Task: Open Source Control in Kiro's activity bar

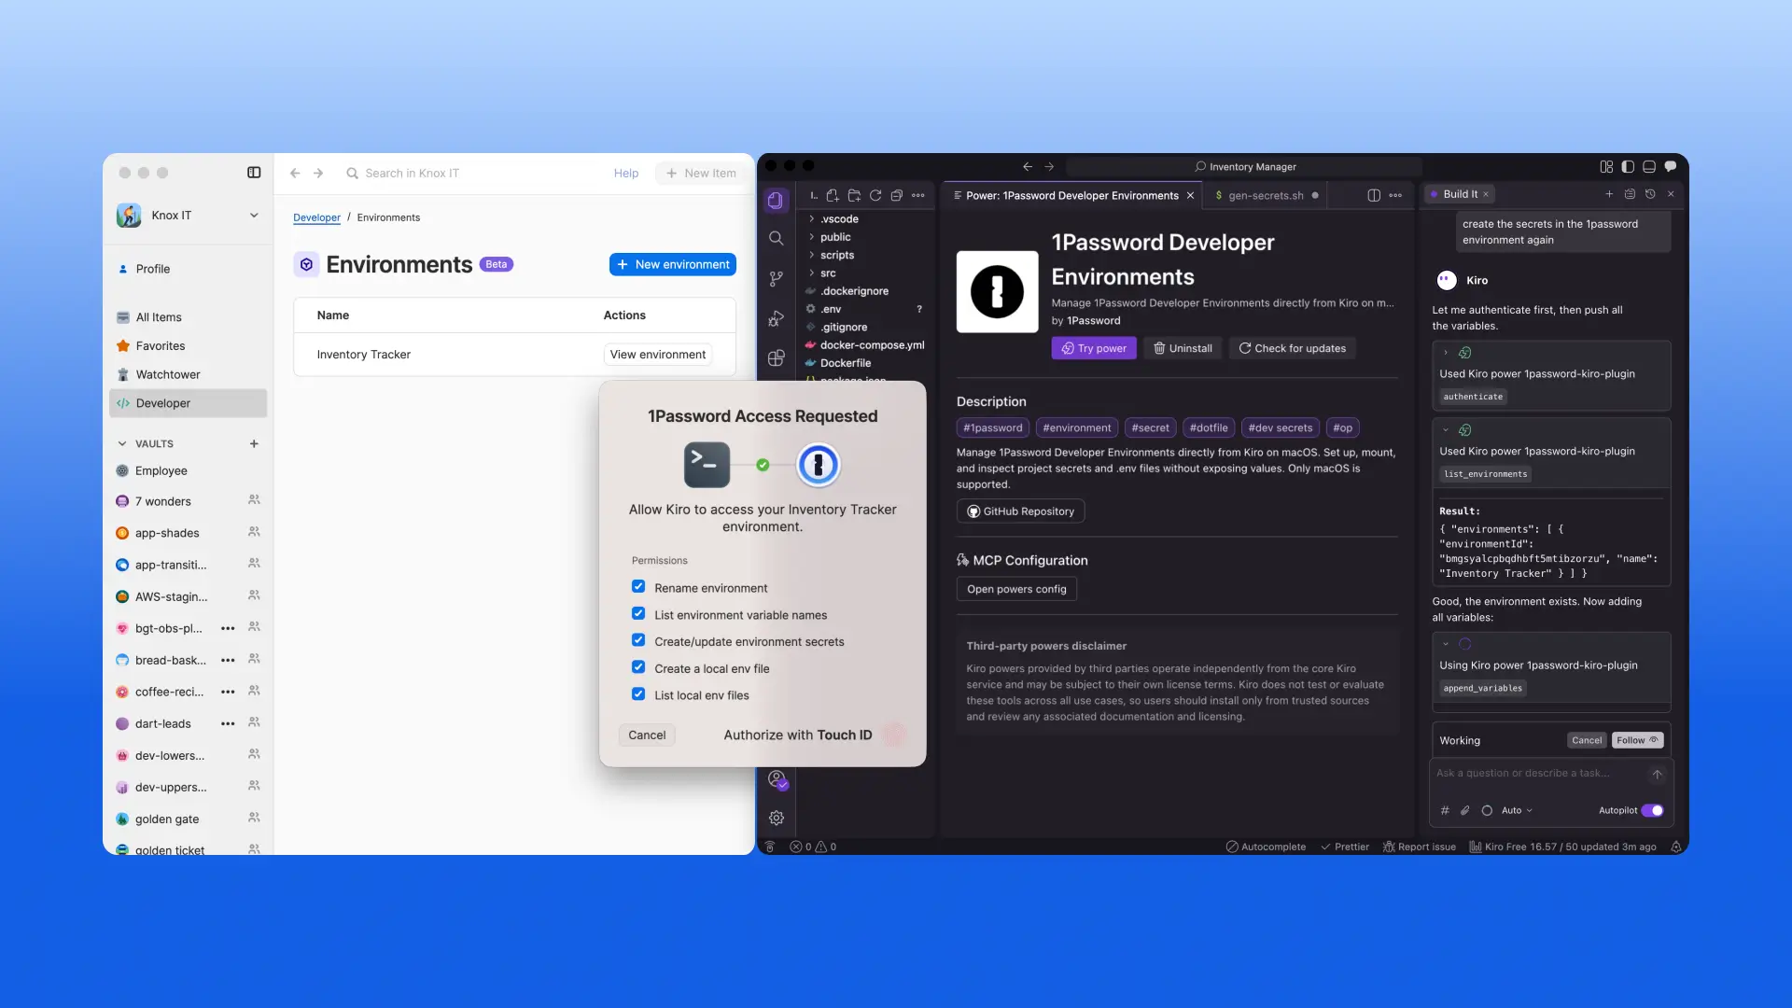Action: coord(776,278)
